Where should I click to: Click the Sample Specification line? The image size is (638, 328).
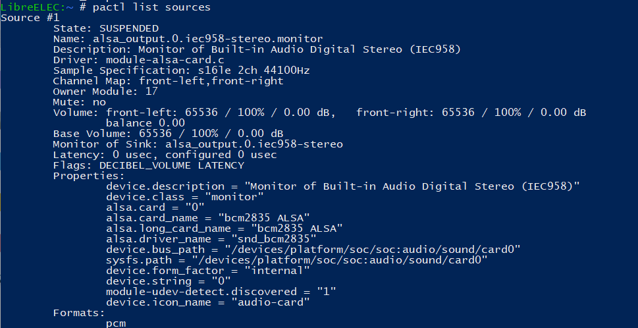[181, 70]
